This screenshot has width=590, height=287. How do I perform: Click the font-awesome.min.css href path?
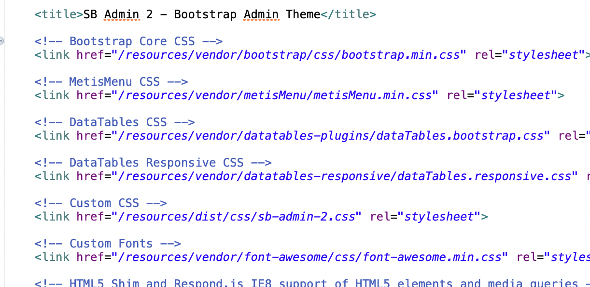pyautogui.click(x=310, y=257)
